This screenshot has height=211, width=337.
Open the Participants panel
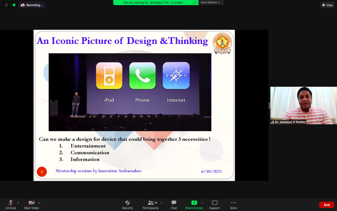pyautogui.click(x=151, y=205)
